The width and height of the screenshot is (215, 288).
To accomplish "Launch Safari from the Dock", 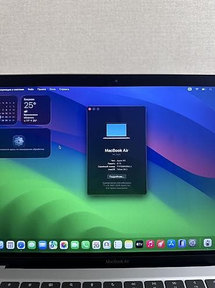I will click(21, 245).
